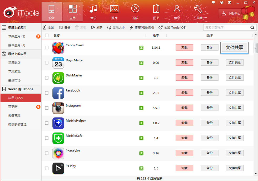Check the Facebook checkbox

tap(47, 93)
